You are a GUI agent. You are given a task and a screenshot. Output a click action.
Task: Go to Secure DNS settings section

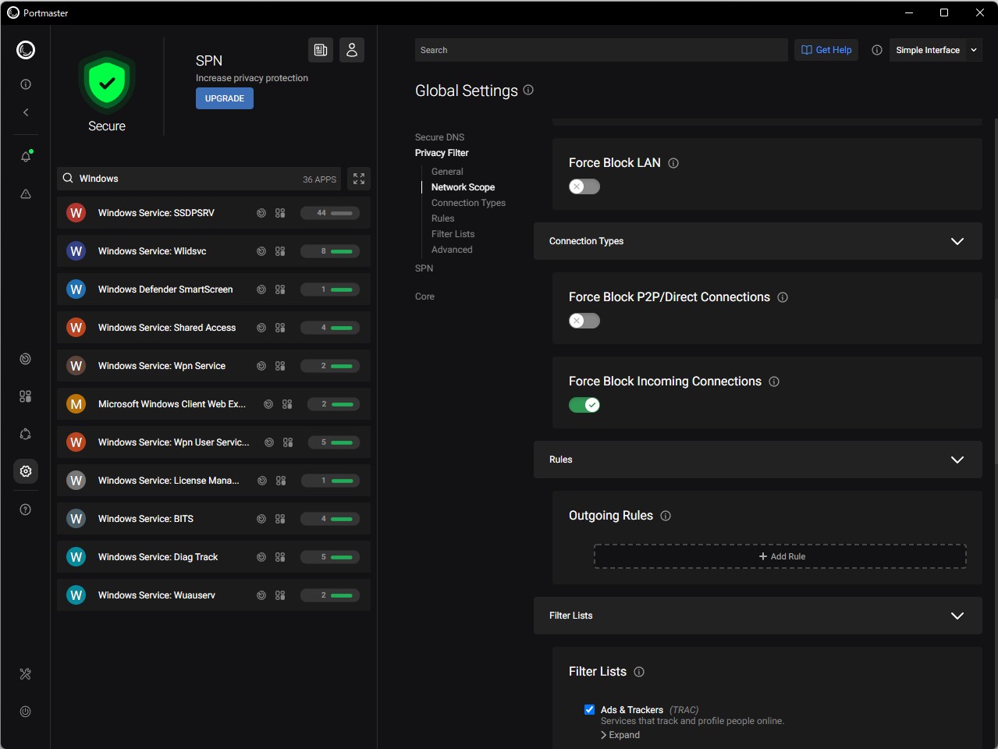click(439, 137)
